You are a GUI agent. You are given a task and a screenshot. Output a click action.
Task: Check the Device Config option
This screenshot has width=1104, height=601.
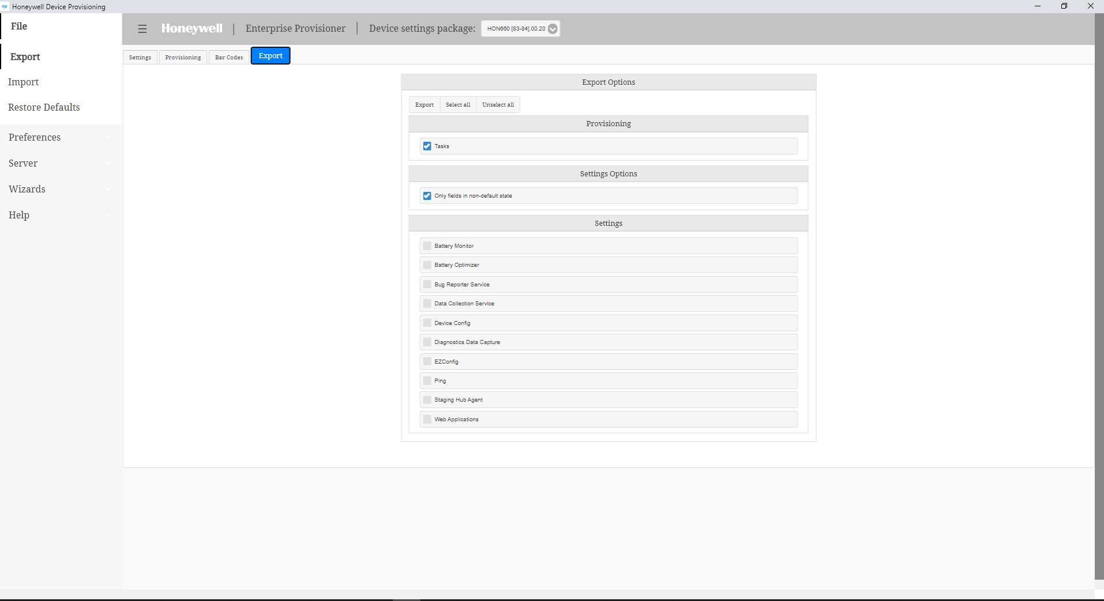coord(427,323)
